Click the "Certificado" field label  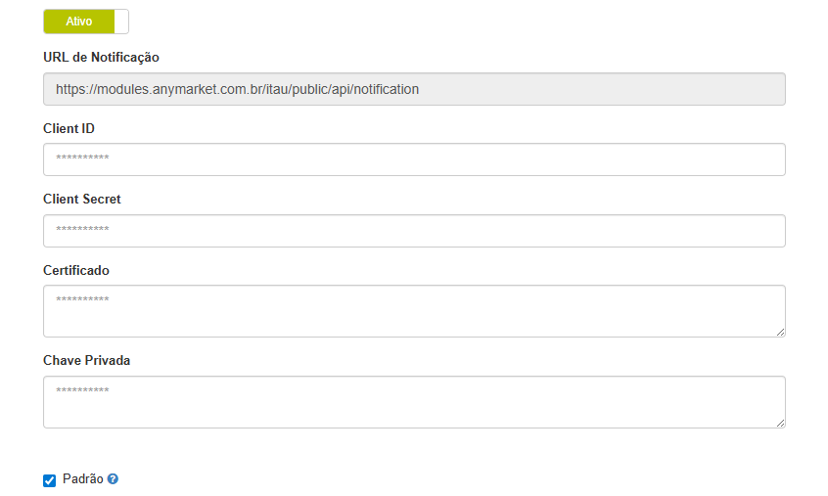76,270
